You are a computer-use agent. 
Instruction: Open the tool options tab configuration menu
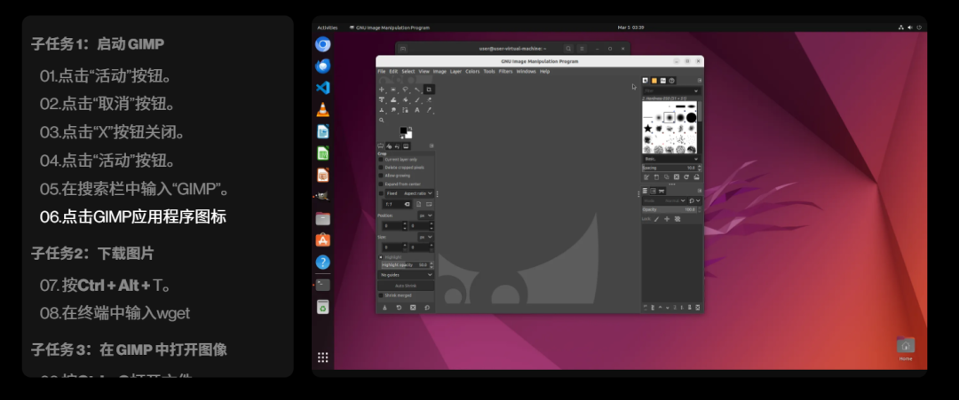[x=432, y=146]
